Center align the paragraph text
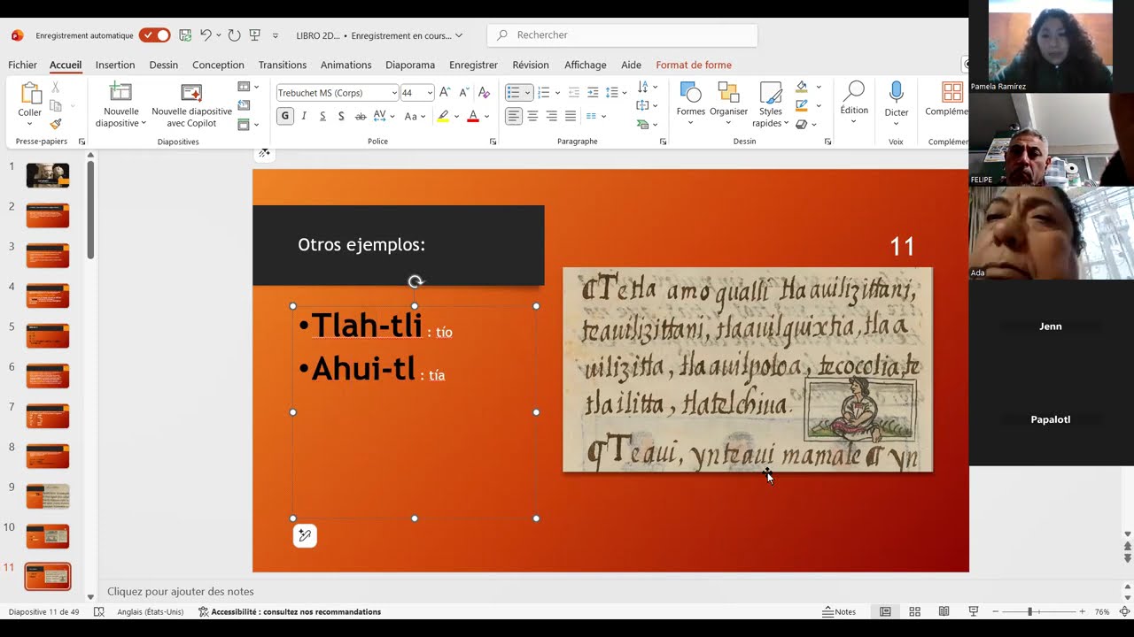1134x637 pixels. coord(532,116)
